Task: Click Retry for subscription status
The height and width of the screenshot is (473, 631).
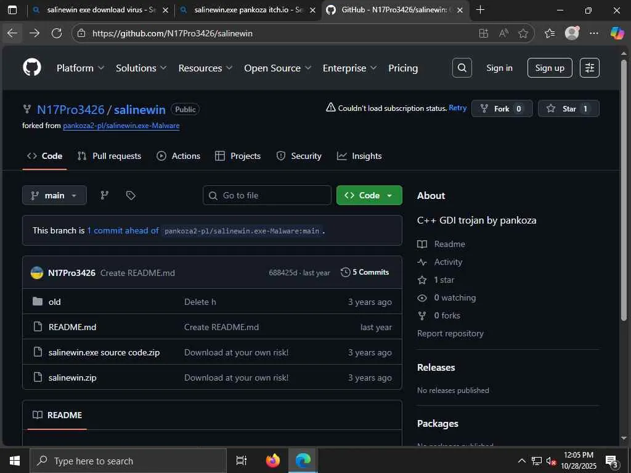Action: point(458,108)
